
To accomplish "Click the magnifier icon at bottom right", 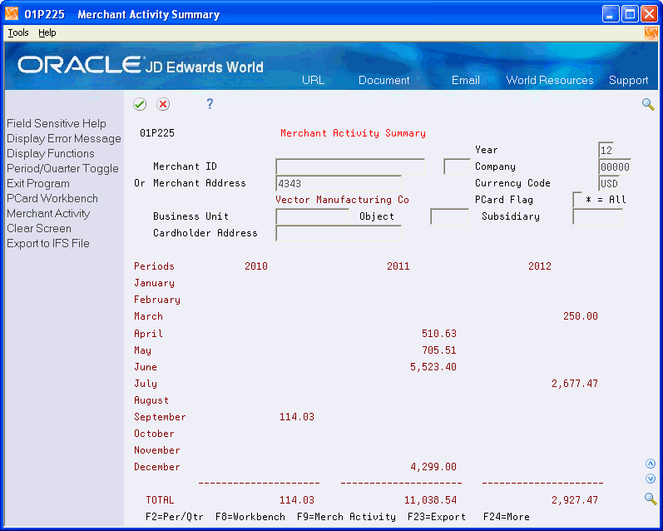I will coord(651,499).
